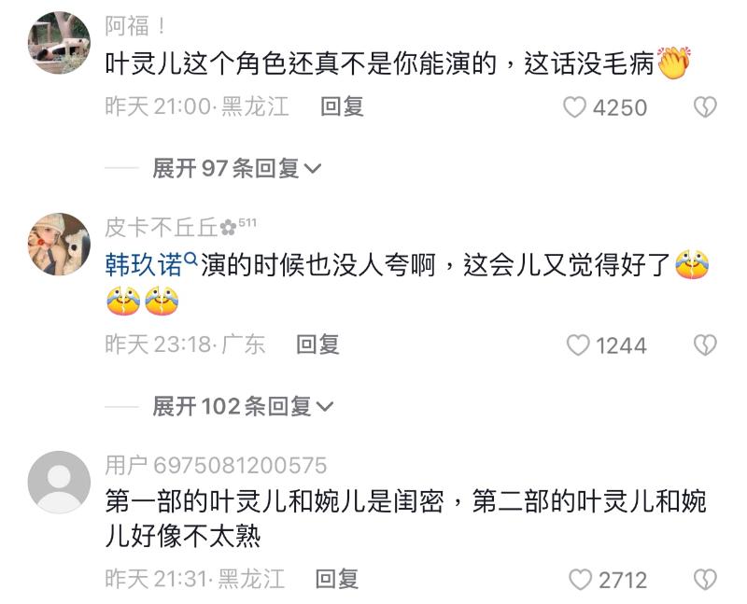Dislike 阿福's comment with broken heart
This screenshot has width=747, height=604.
(705, 106)
